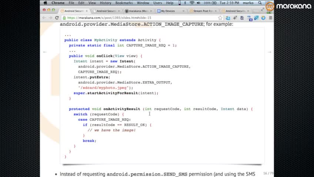Click the '// we have the image!' comment
314x177 pixels.
pyautogui.click(x=111, y=130)
